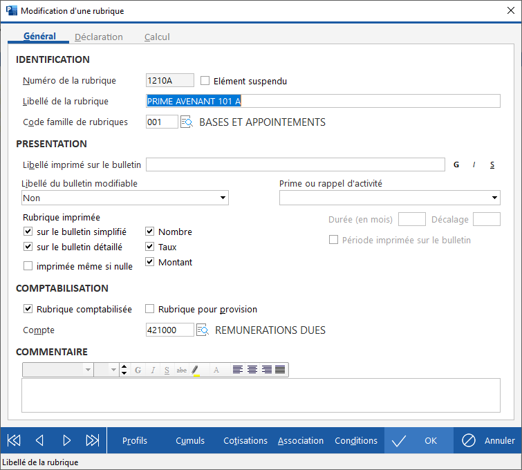Pick text highlight color in comment toolbar
The height and width of the screenshot is (470, 522).
point(196,370)
